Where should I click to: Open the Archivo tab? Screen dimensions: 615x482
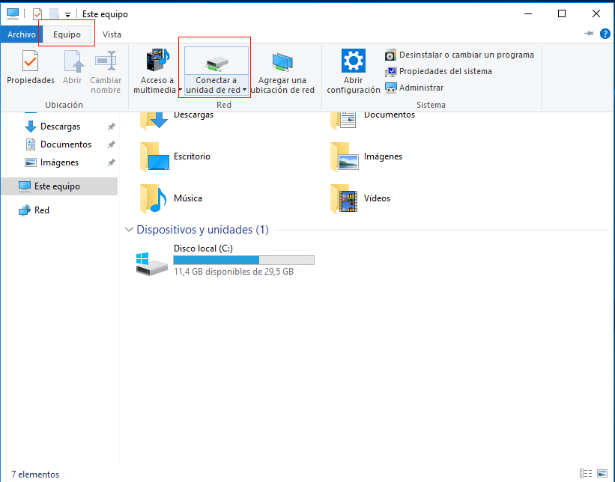[x=21, y=34]
